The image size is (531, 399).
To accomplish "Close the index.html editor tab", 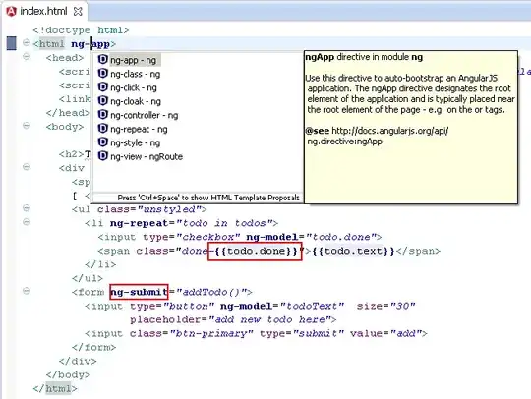I will point(78,12).
